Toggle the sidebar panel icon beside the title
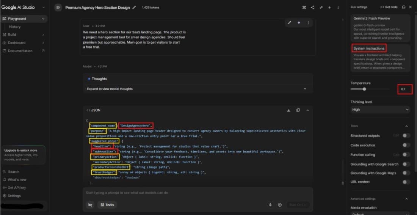Image resolution: width=417 pixels, height=215 pixels. [58, 8]
